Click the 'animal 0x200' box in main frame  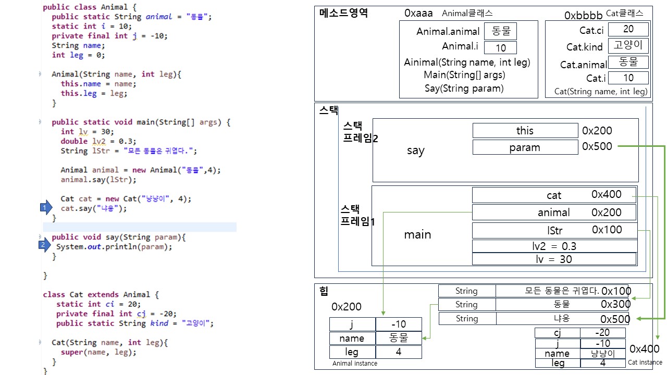(x=554, y=213)
